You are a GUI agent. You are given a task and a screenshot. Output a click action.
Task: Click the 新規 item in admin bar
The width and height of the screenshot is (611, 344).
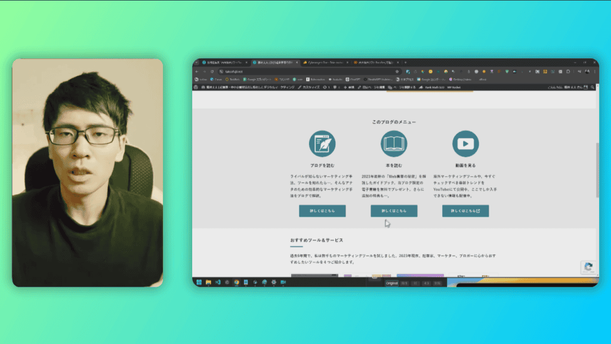(x=349, y=87)
